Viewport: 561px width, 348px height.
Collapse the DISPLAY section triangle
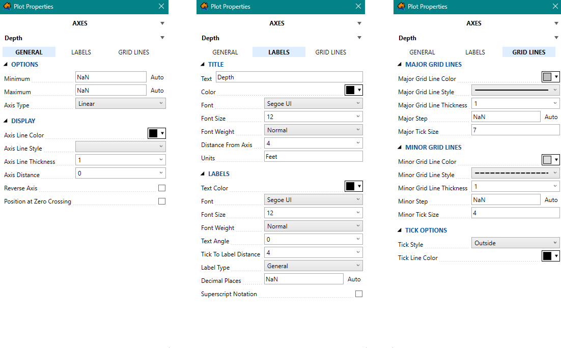(x=6, y=121)
